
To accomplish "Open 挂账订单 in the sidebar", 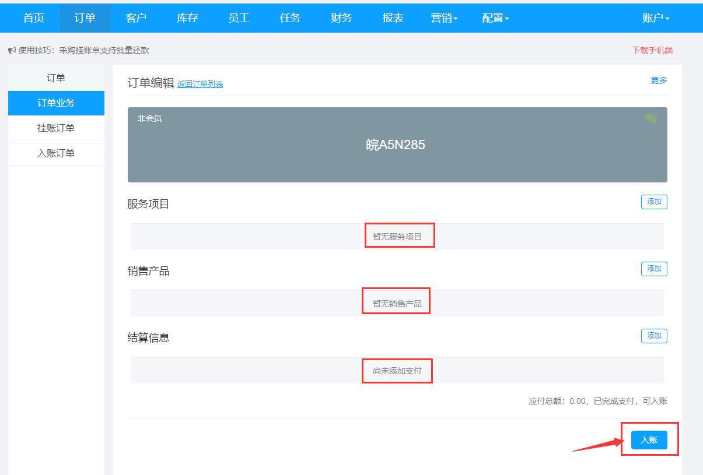I will 56,128.
